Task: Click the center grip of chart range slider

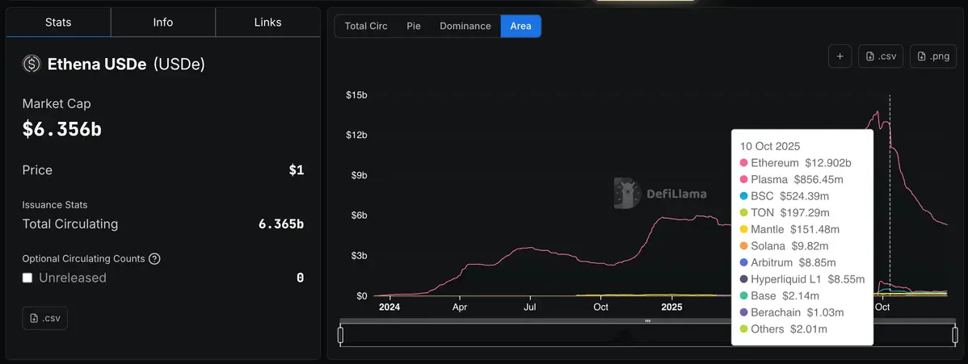Action: (647, 321)
